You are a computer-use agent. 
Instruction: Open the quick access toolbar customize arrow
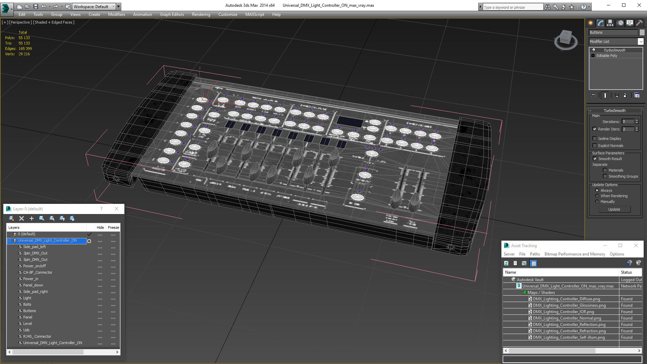tap(119, 6)
